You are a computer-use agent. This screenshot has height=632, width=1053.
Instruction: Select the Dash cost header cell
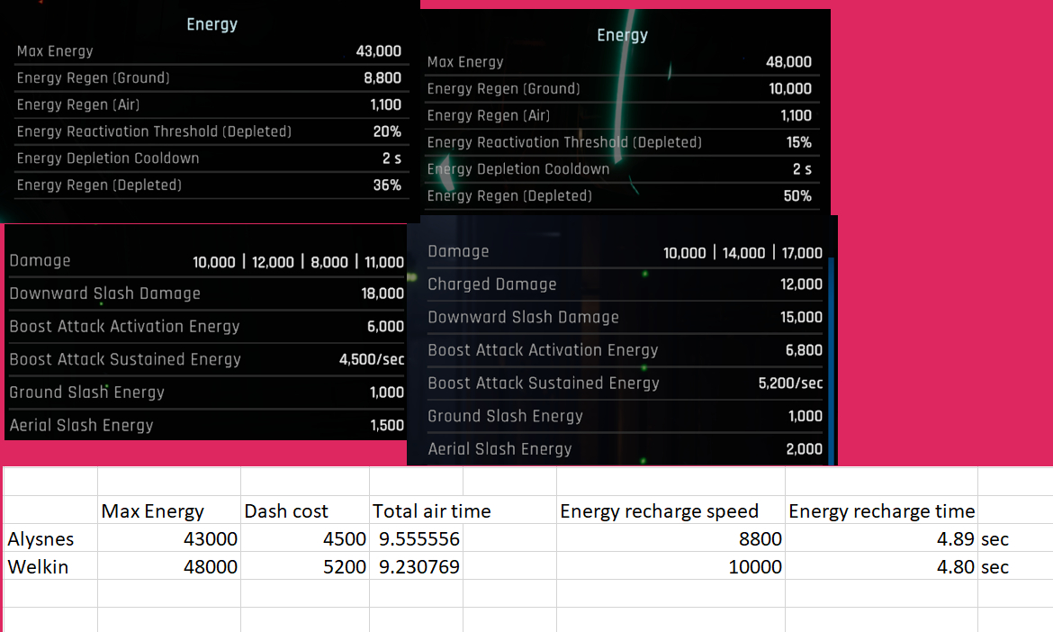click(x=305, y=510)
